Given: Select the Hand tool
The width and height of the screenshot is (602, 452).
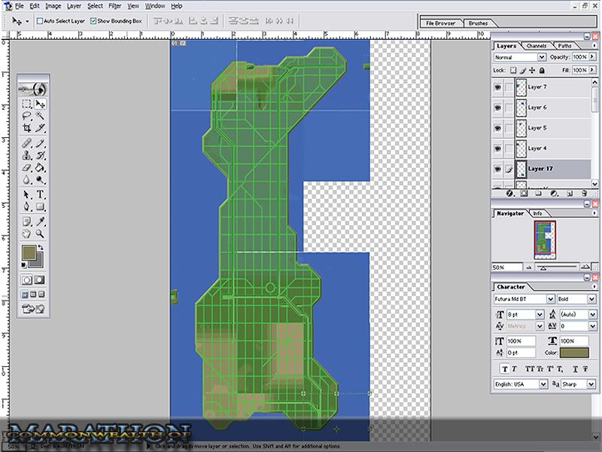Looking at the screenshot, I should click(26, 234).
